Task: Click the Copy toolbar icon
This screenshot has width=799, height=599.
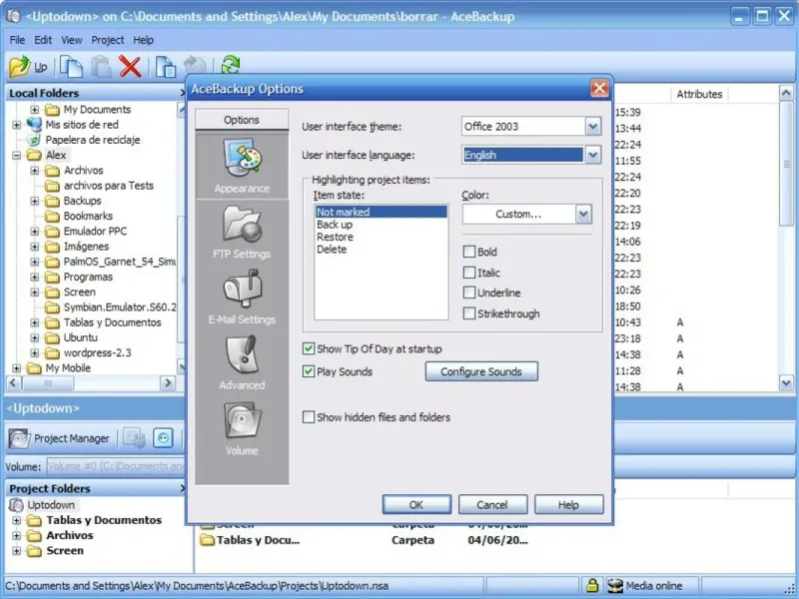Action: point(71,67)
